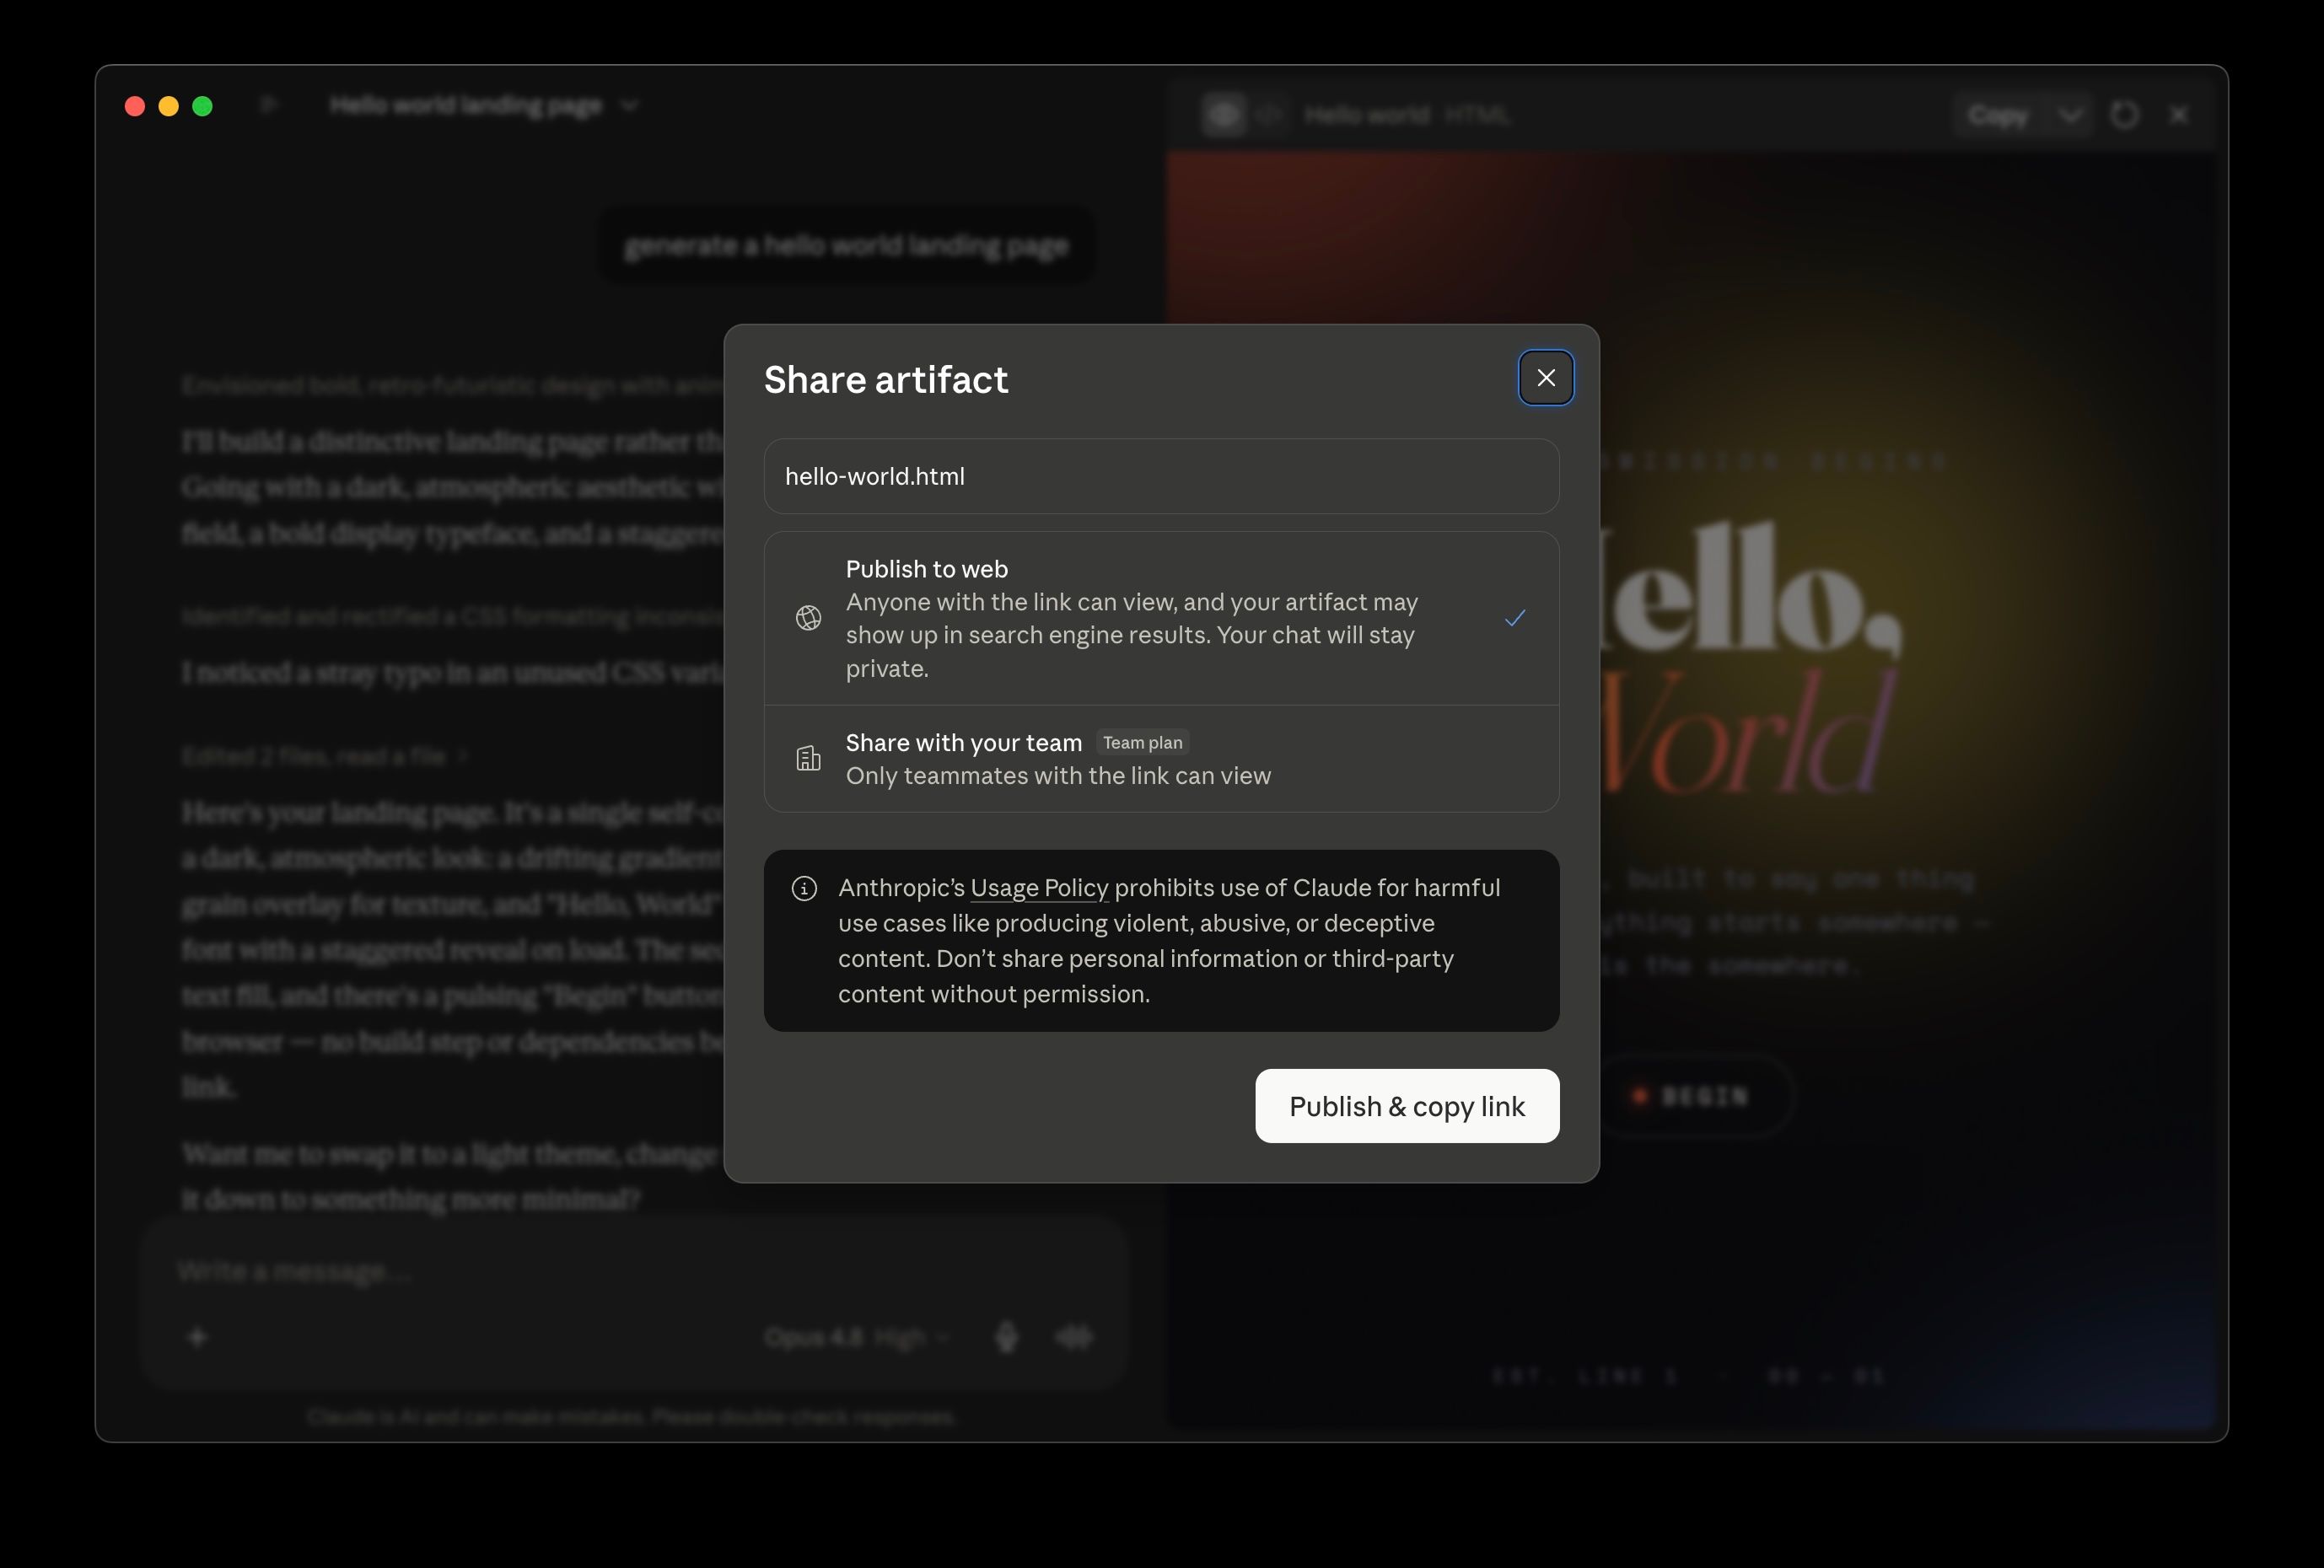
Task: Click the yellow minimize window button
Action: 169,106
